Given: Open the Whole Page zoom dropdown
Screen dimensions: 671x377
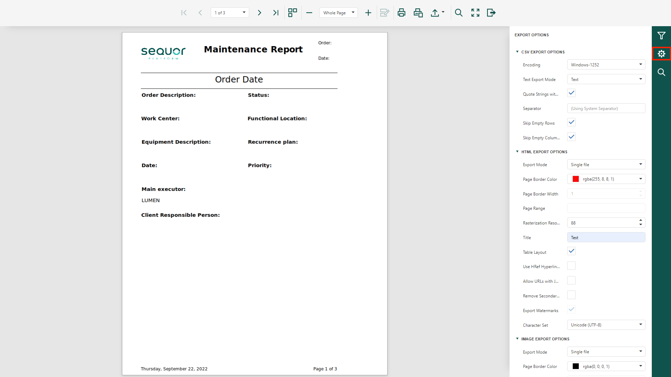Looking at the screenshot, I should pos(353,13).
